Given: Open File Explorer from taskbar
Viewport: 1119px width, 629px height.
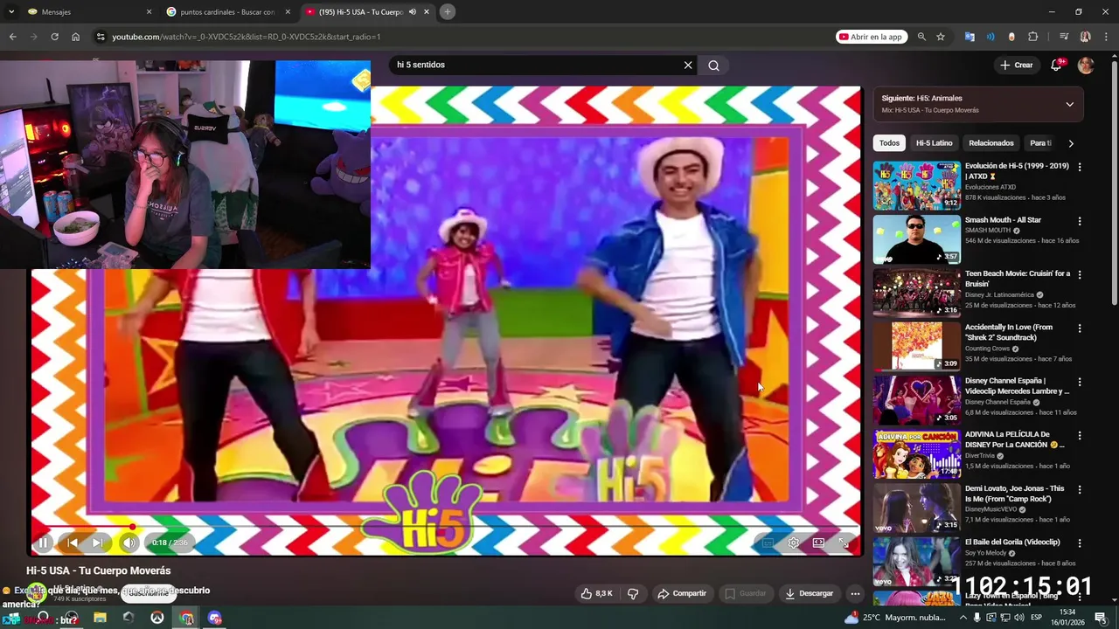Looking at the screenshot, I should pyautogui.click(x=100, y=618).
